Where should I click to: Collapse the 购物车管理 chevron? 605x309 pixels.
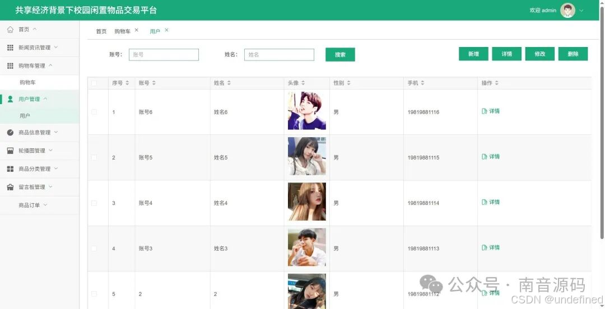coord(50,65)
